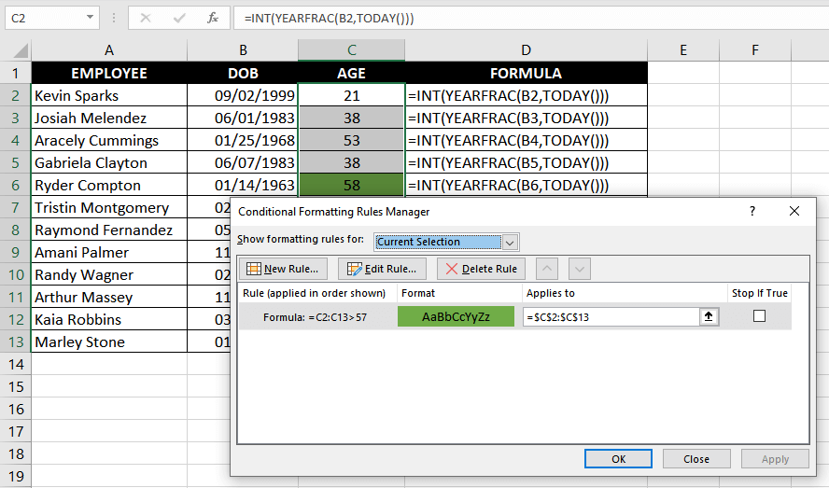Click the DOB header cell
Screen dimensions: 829x488
243,73
